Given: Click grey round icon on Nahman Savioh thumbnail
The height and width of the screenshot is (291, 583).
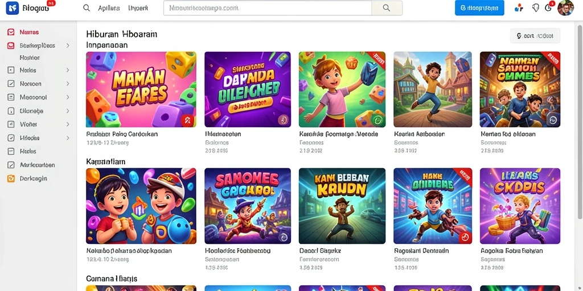Looking at the screenshot, I should tap(552, 120).
